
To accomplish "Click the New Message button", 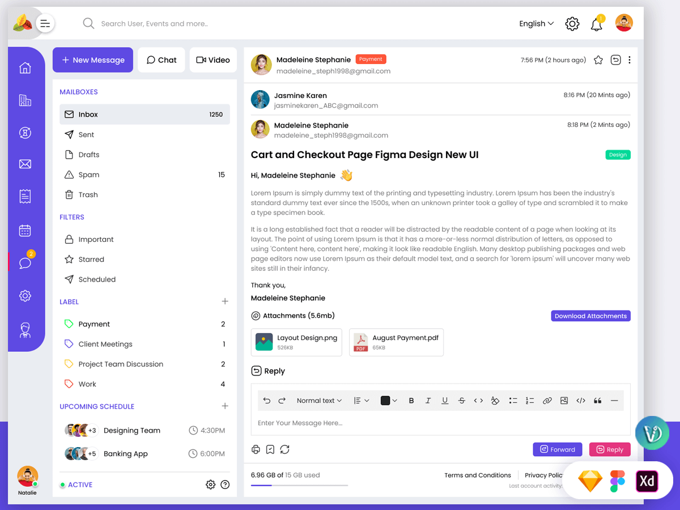I will tap(93, 60).
